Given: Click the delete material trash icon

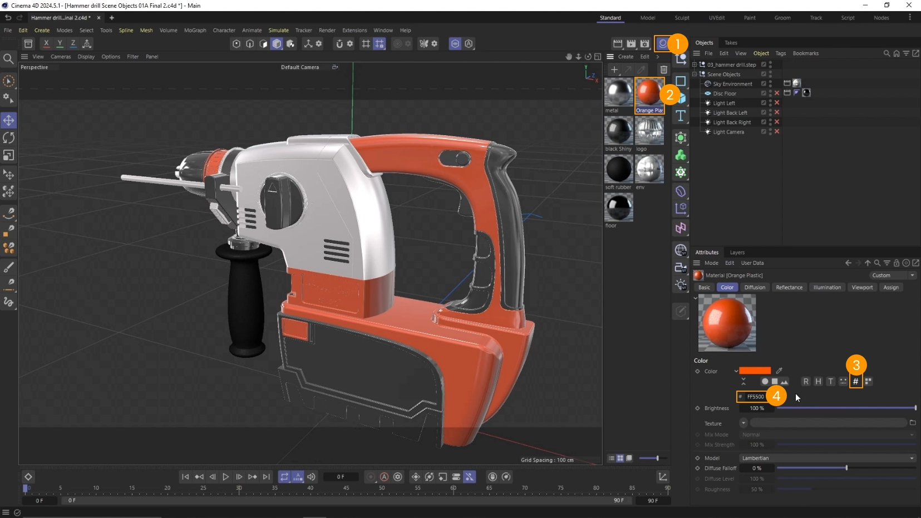Looking at the screenshot, I should 663,70.
